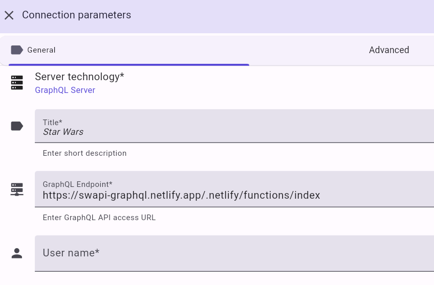
Task: Click the 'Connection parameters' header title
Action: [76, 15]
